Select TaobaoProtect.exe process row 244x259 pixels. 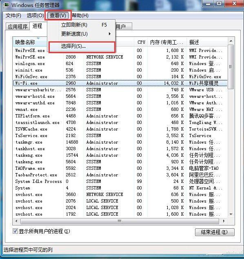tap(120, 175)
